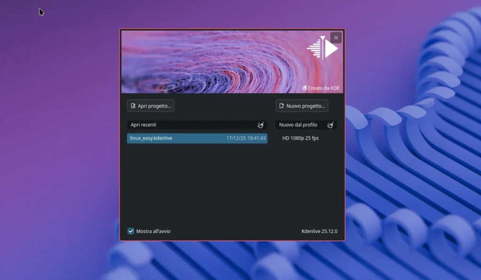Screen dimensions: 481x280
Task: Clear the Apri recenti list with broom icon
Action: pos(261,125)
